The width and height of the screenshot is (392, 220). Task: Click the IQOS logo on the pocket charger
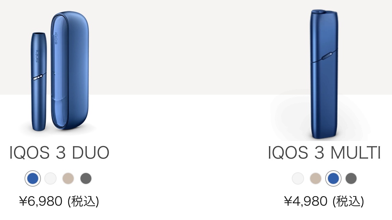click(x=56, y=38)
